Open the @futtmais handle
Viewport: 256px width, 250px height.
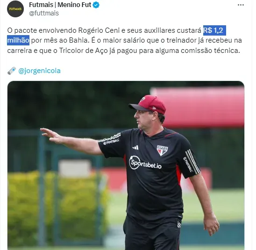(44, 13)
